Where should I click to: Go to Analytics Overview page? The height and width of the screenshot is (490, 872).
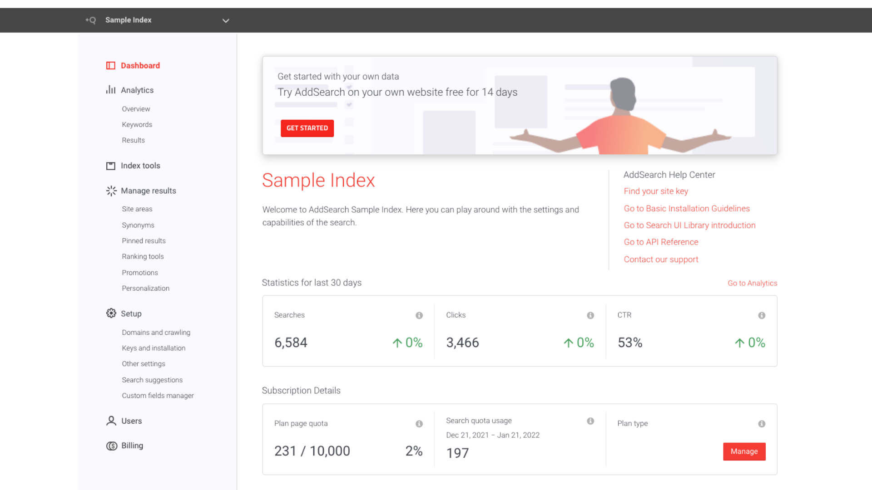[x=136, y=109]
